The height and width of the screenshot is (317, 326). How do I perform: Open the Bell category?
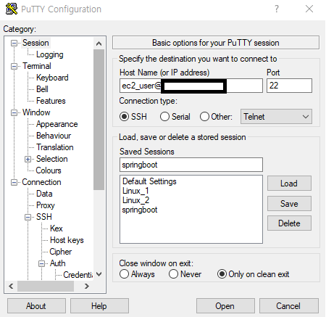pyautogui.click(x=42, y=89)
